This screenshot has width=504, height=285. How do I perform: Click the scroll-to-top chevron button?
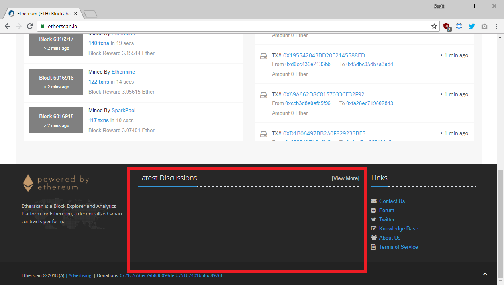(485, 274)
